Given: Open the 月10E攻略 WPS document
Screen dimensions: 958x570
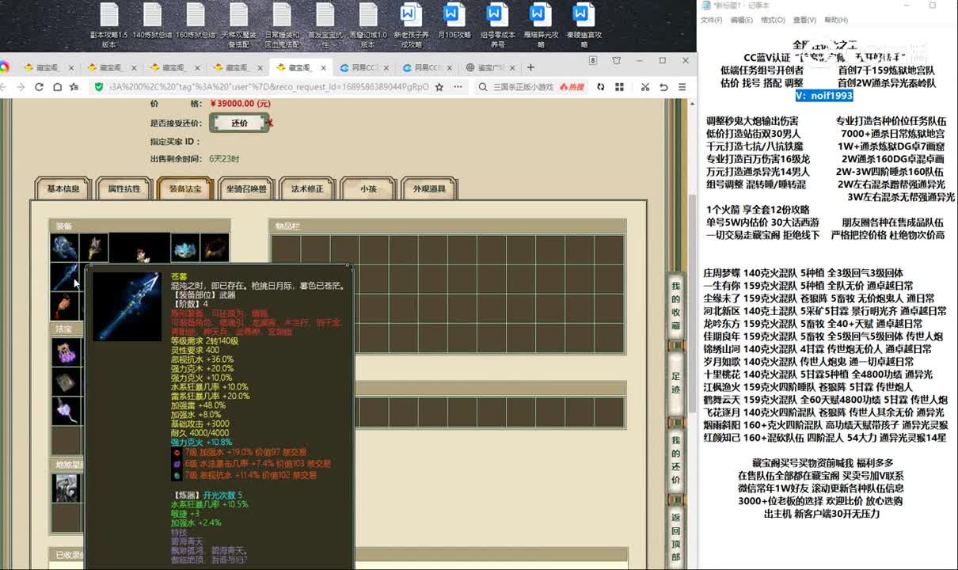Looking at the screenshot, I should (x=454, y=22).
